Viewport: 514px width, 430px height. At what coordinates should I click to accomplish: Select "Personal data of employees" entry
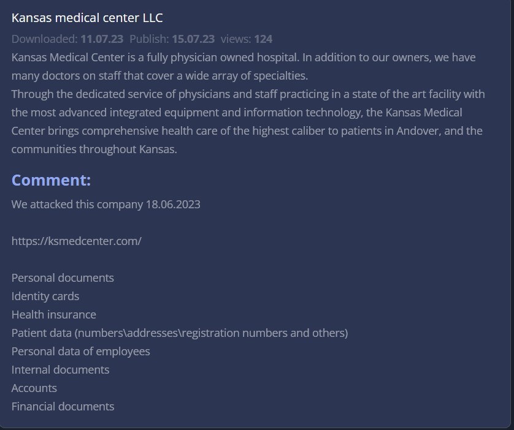pyautogui.click(x=80, y=351)
